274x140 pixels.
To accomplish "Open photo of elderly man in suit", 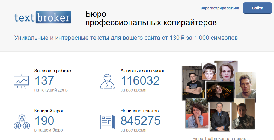I will 220,116.
